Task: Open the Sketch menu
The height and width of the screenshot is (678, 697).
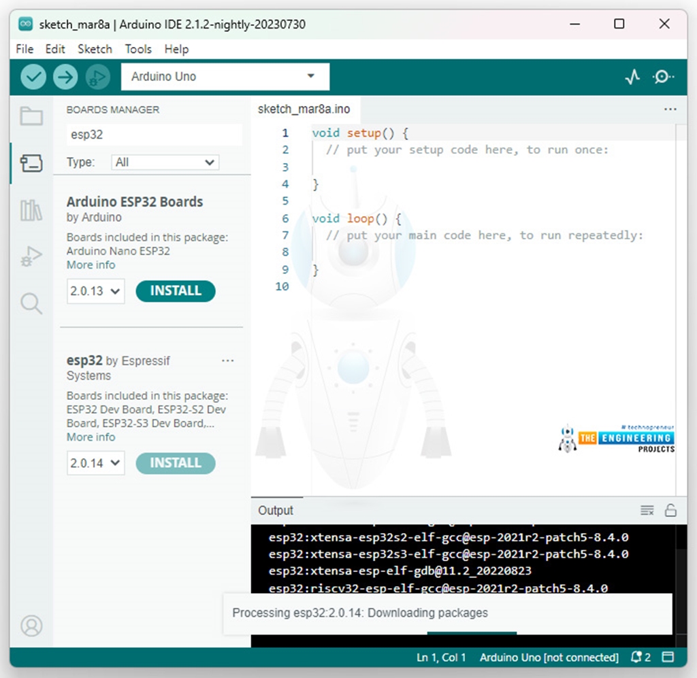Action: 95,49
